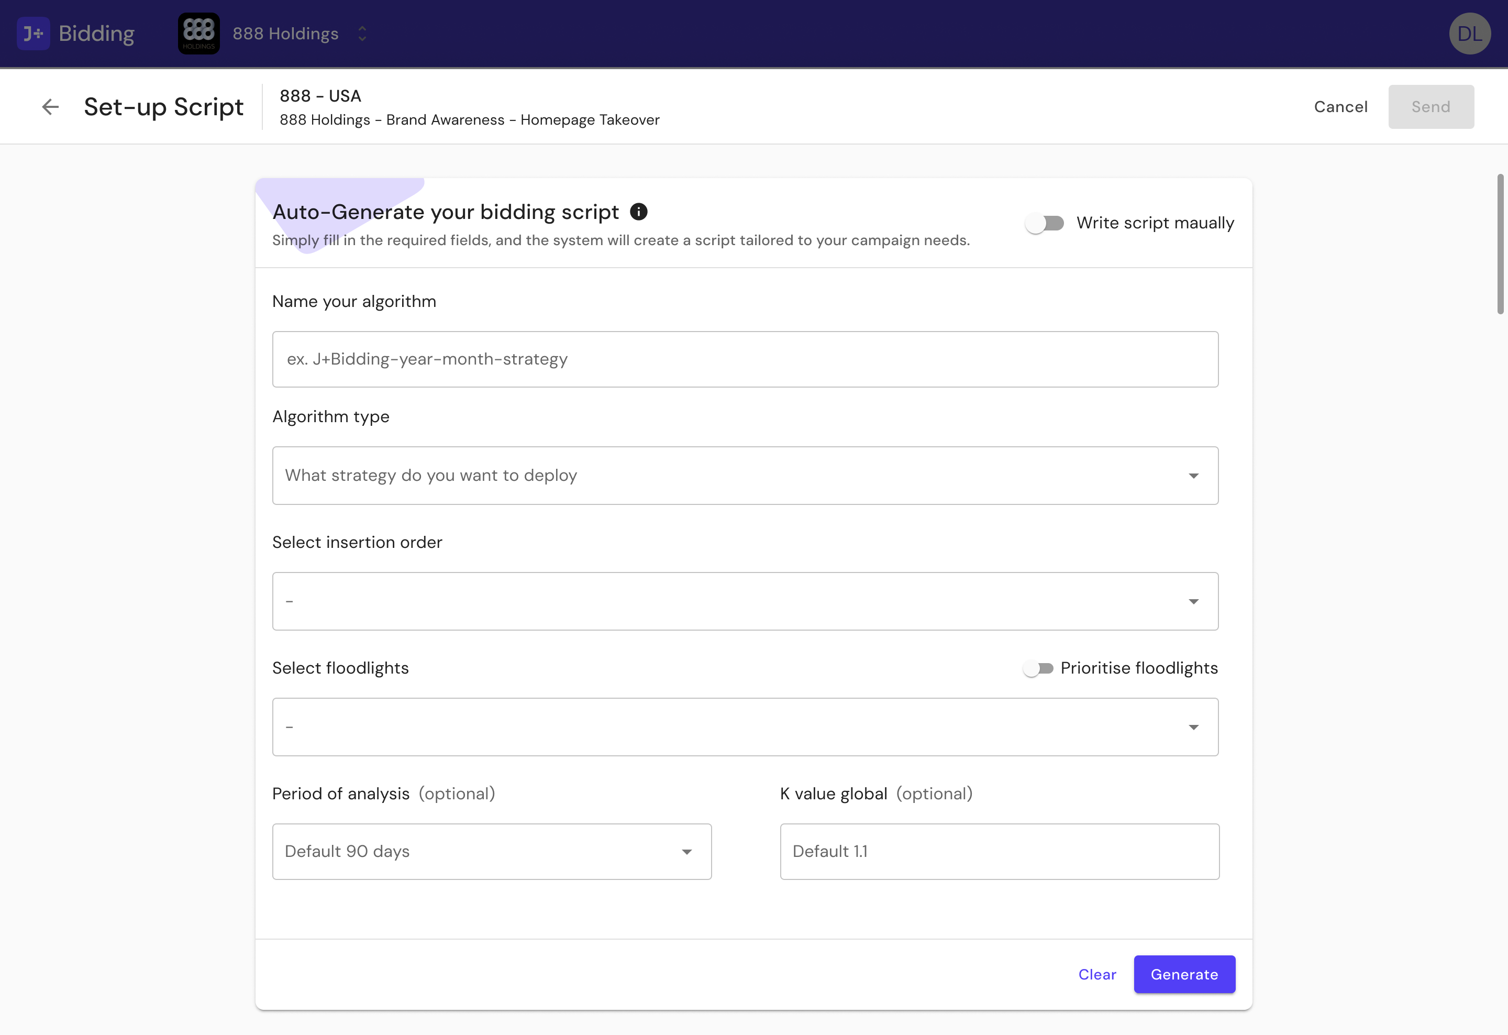1508x1035 pixels.
Task: Click the Algorithm type dropdown arrow
Action: (x=1193, y=476)
